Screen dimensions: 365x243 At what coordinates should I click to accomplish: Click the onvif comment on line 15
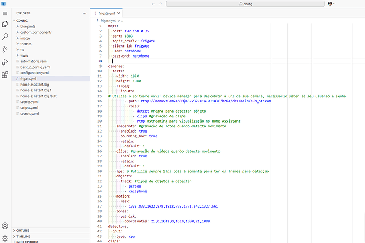click(227, 96)
